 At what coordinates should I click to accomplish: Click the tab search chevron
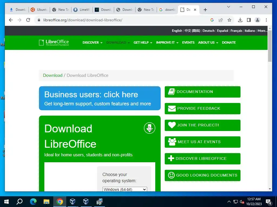coord(228,7)
